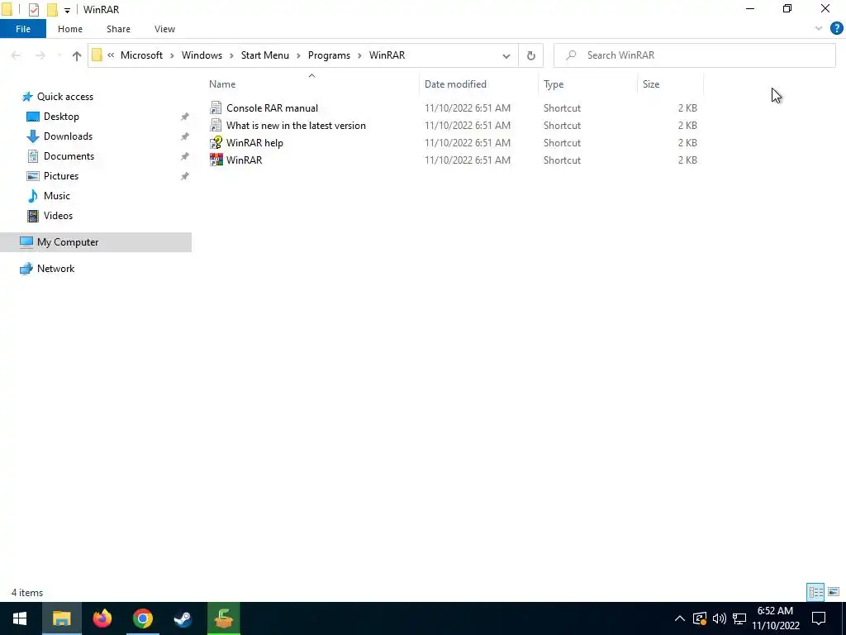
Task: Launch Google Chrome from the taskbar
Action: pos(142,618)
